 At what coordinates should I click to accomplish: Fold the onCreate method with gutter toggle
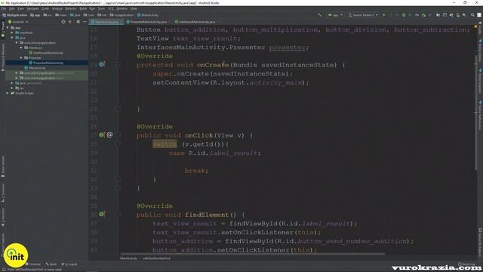click(x=118, y=65)
